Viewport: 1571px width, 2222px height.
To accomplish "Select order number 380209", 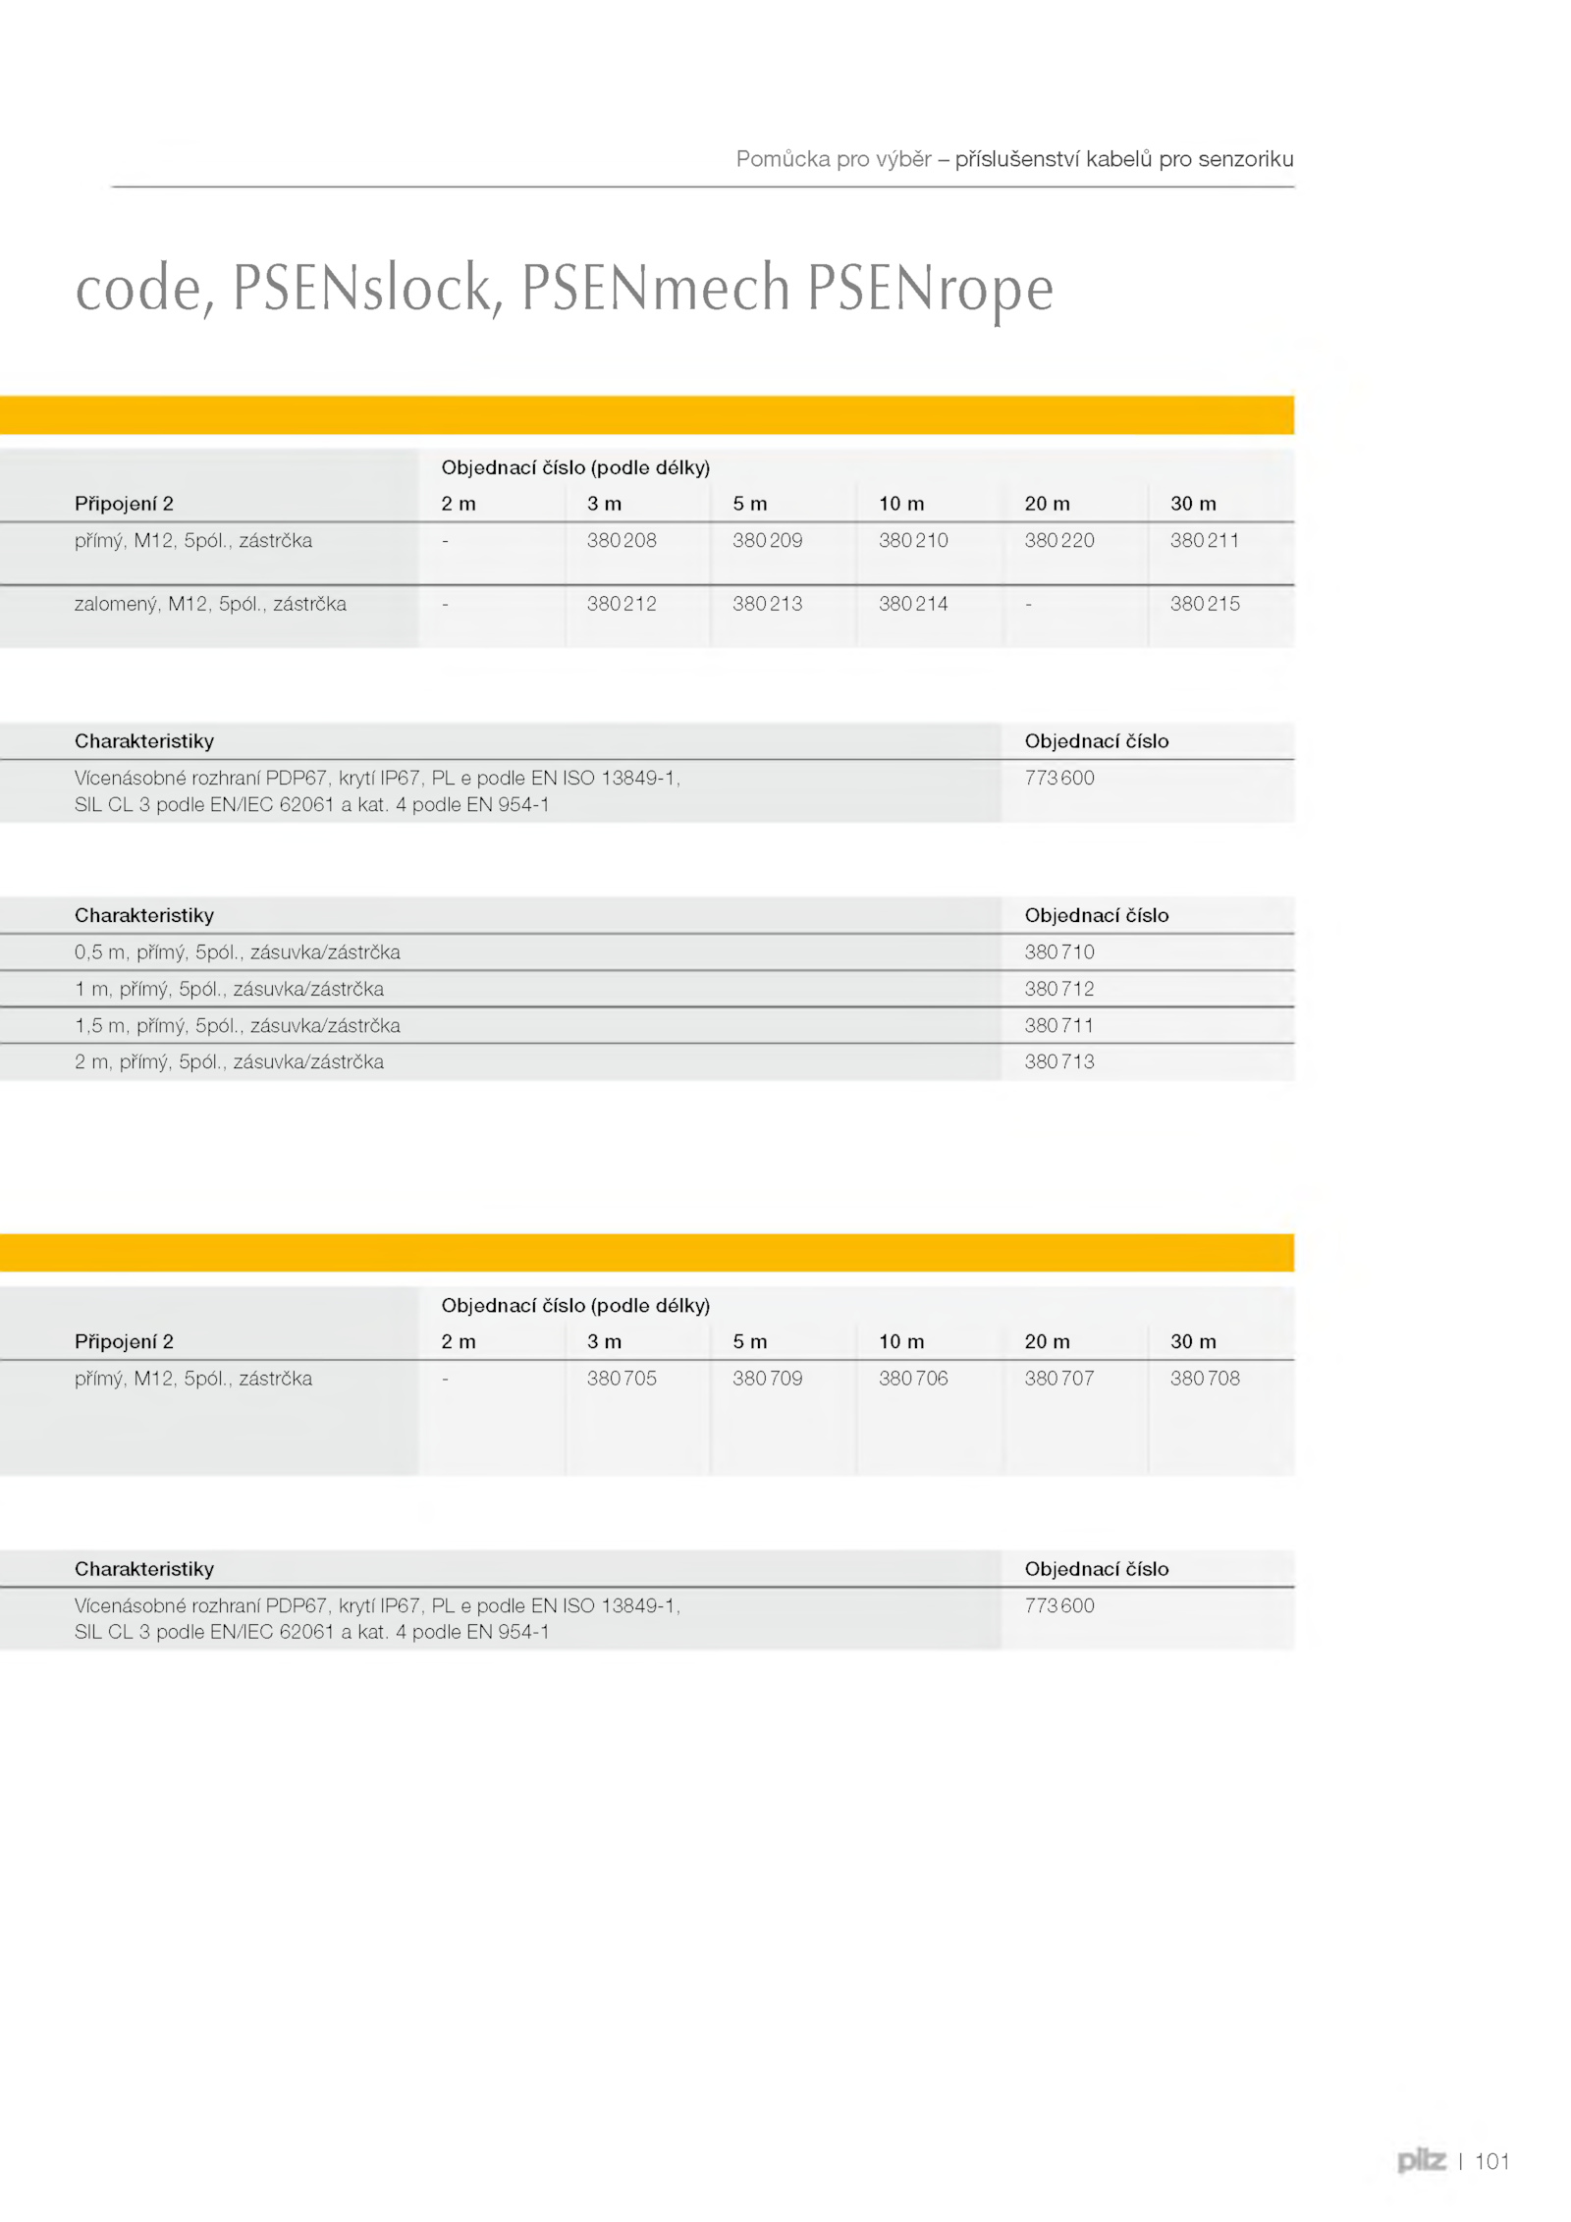I will click(767, 540).
